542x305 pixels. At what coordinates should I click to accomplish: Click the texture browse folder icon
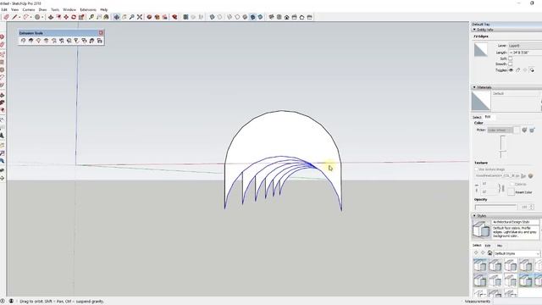click(x=523, y=176)
